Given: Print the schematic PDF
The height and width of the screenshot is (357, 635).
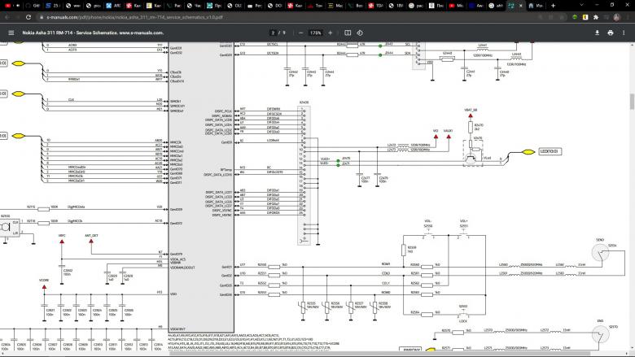Looking at the screenshot, I should pyautogui.click(x=611, y=33).
